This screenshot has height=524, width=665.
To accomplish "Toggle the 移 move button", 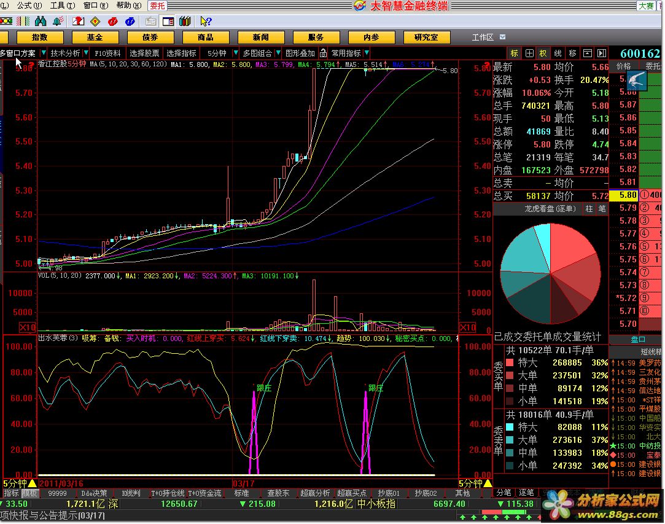I will click(x=572, y=53).
